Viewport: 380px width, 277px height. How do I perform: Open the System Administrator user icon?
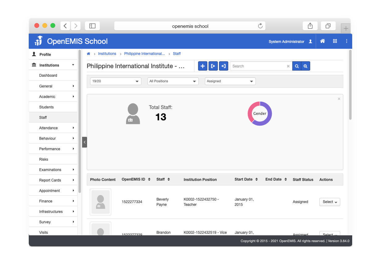pyautogui.click(x=310, y=41)
